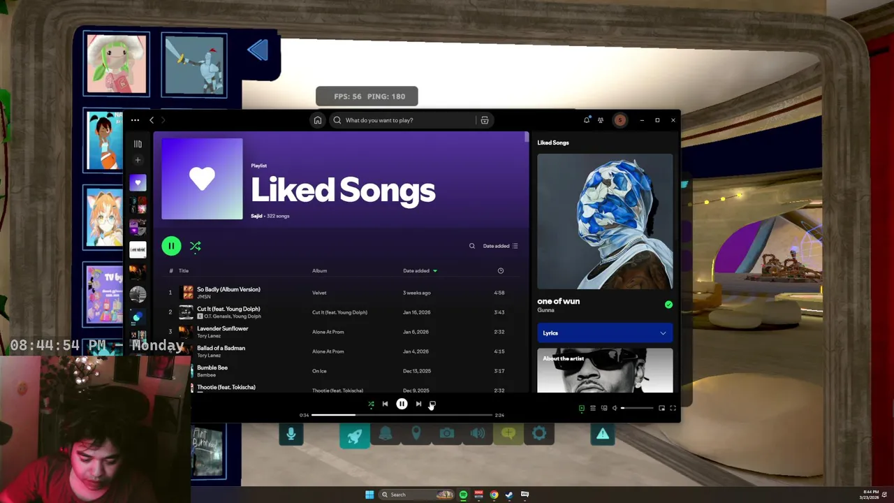This screenshot has width=894, height=503.
Task: Select Liked Songs heart in sidebar
Action: point(138,183)
